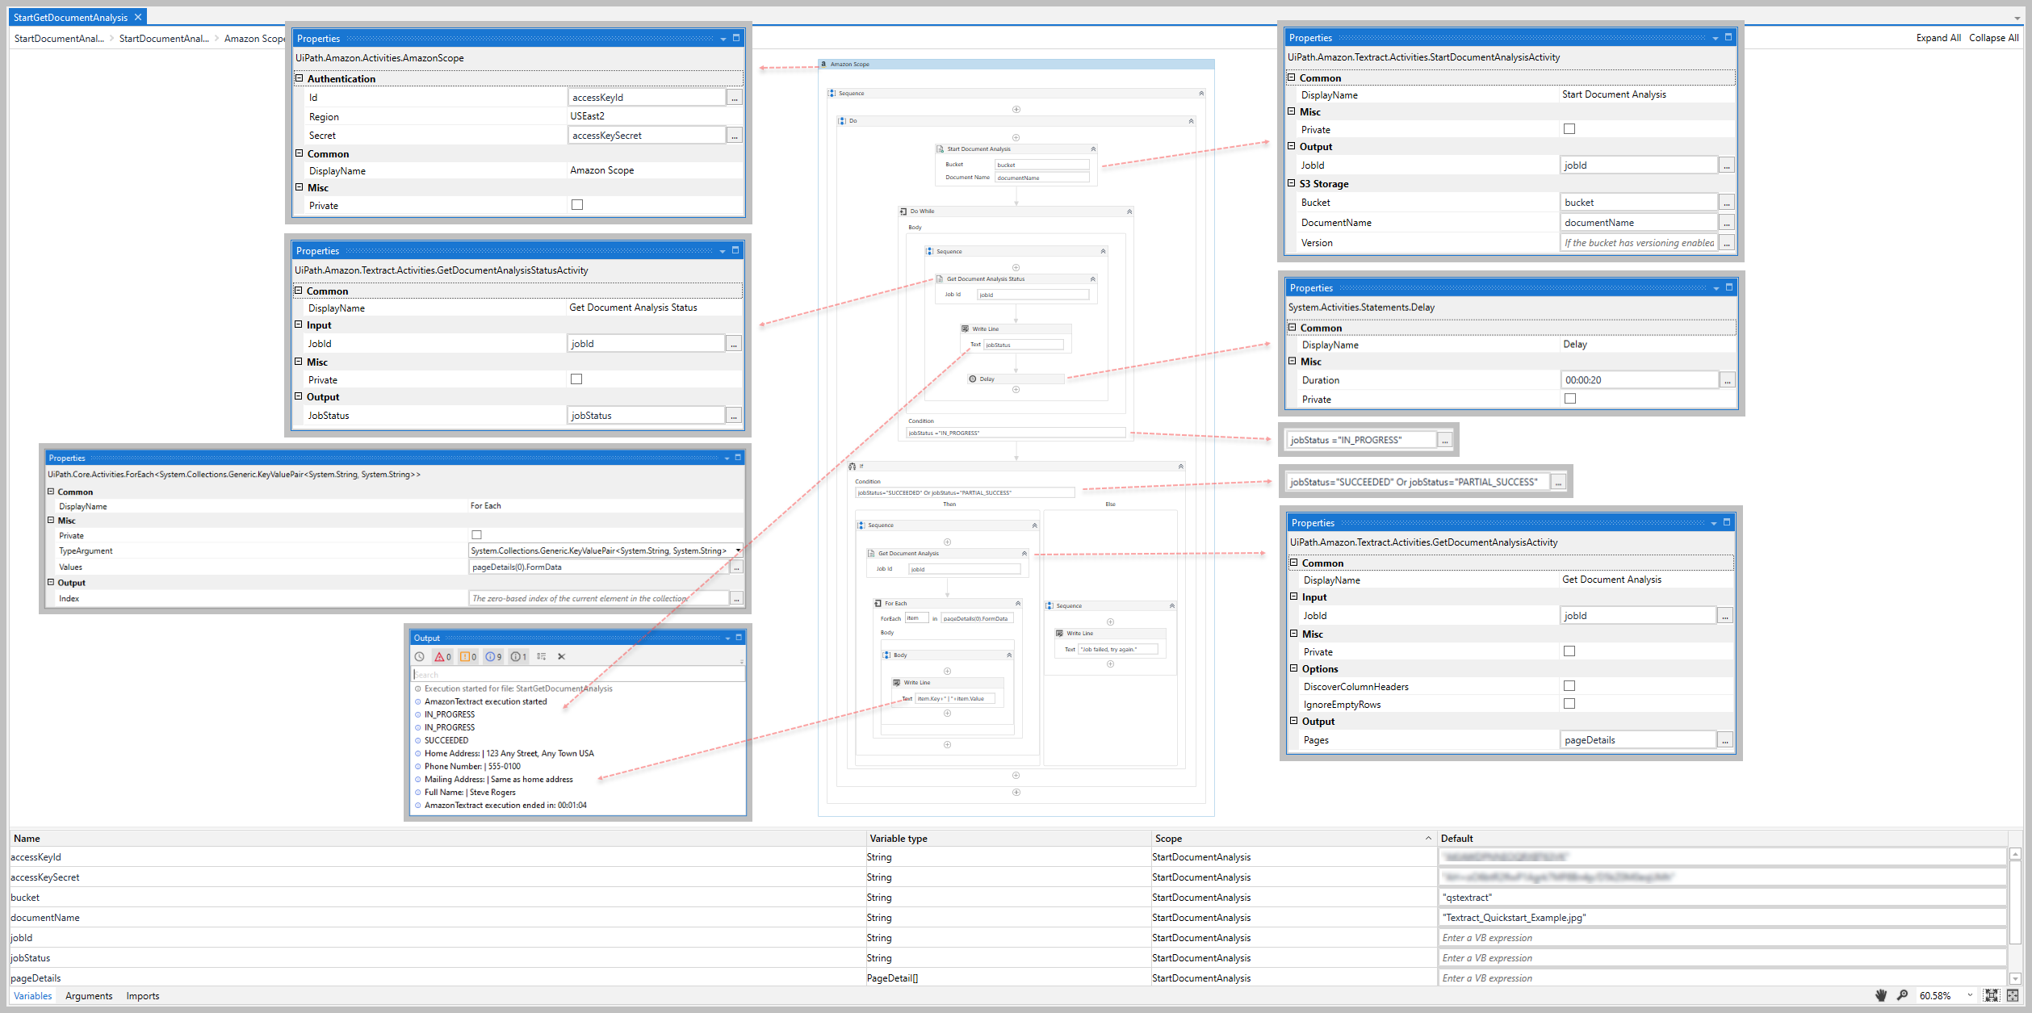Switch to the Arguments tab

coord(89,995)
